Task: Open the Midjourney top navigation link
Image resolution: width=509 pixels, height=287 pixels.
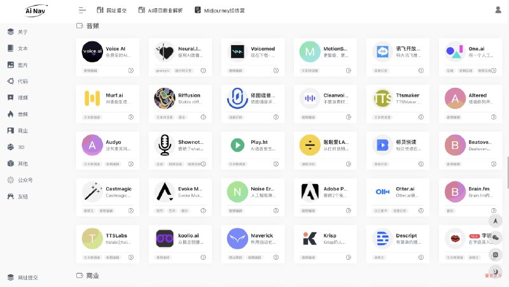Action: click(x=220, y=10)
